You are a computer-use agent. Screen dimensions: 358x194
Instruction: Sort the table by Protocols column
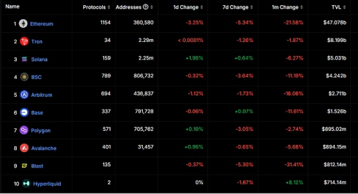click(96, 7)
